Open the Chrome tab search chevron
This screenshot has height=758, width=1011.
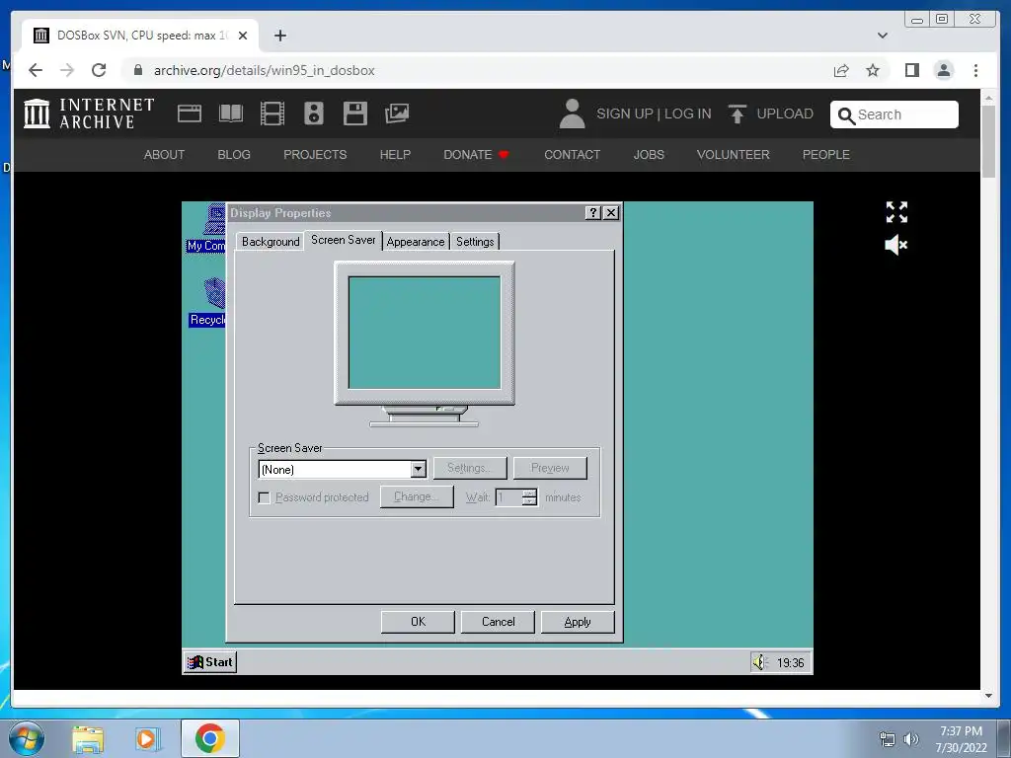pos(882,36)
